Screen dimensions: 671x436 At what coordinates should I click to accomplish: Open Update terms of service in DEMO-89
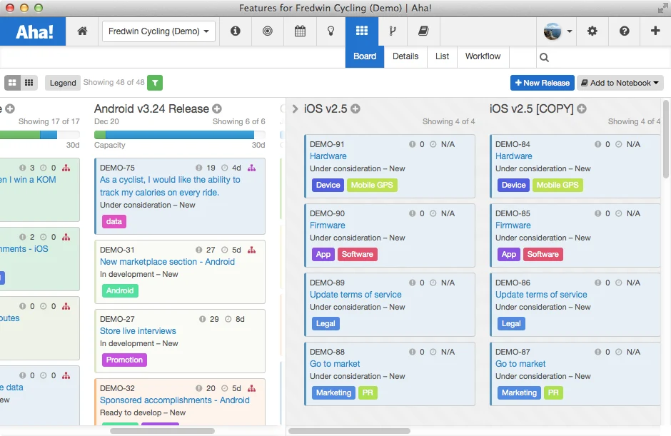point(355,295)
